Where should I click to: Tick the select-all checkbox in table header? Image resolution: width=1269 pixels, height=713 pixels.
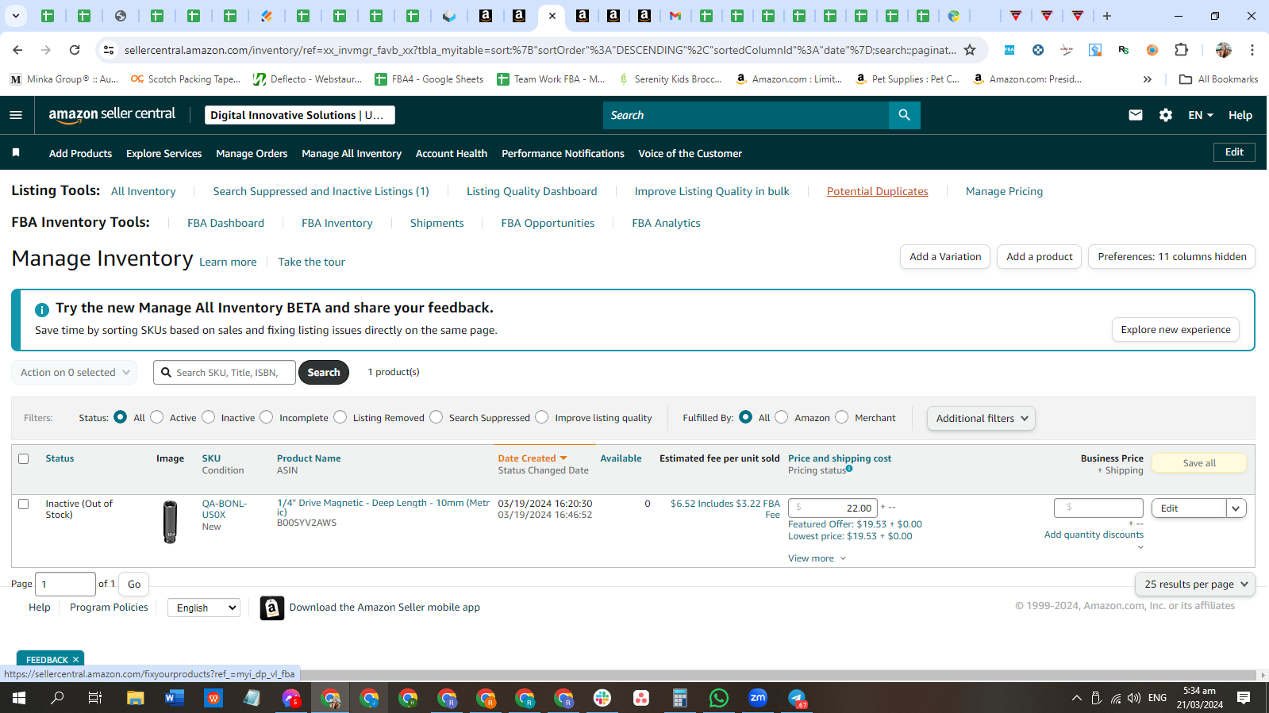point(24,458)
